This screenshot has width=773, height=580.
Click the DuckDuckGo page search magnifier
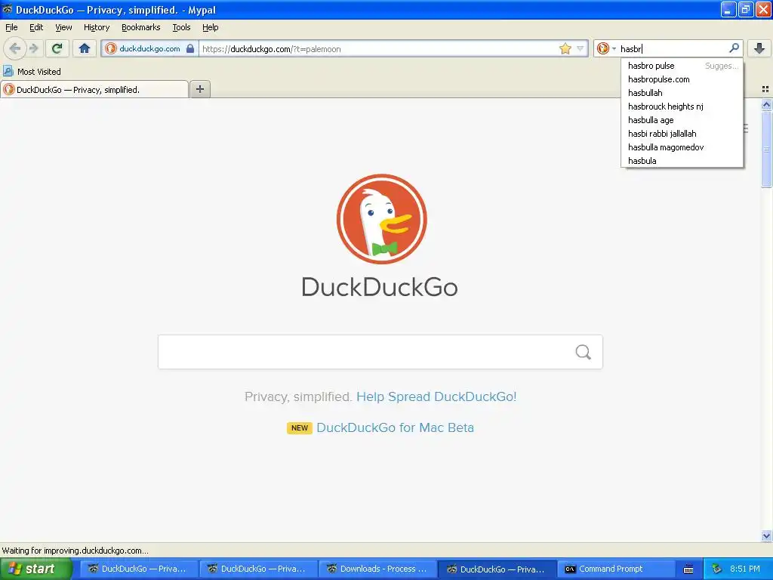pyautogui.click(x=584, y=352)
